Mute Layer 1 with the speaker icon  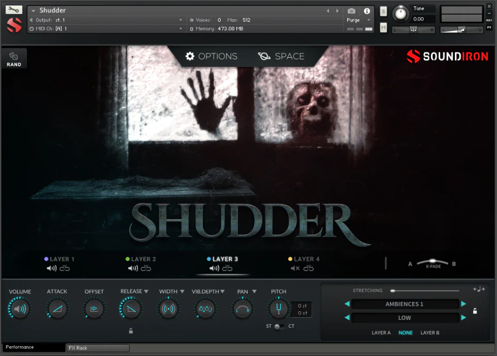[x=52, y=268]
